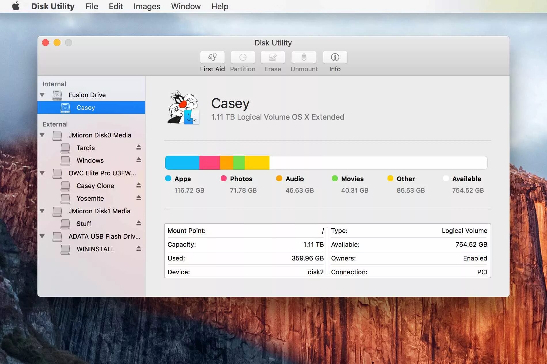Click the 116.72 GB Apps size
The image size is (547, 364).
[189, 190]
